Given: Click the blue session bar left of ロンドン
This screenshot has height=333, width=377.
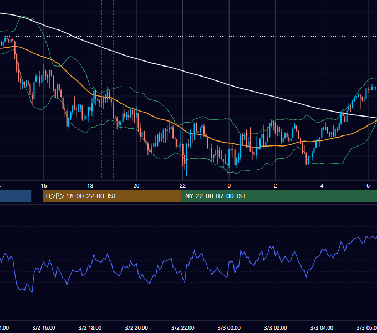Looking at the screenshot, I should [x=16, y=196].
